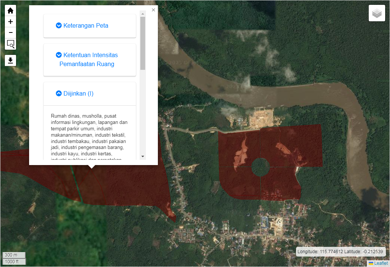Expand Ketentuan Intensitas Pemanfaatan Ruang section
The width and height of the screenshot is (390, 267).
coord(90,59)
